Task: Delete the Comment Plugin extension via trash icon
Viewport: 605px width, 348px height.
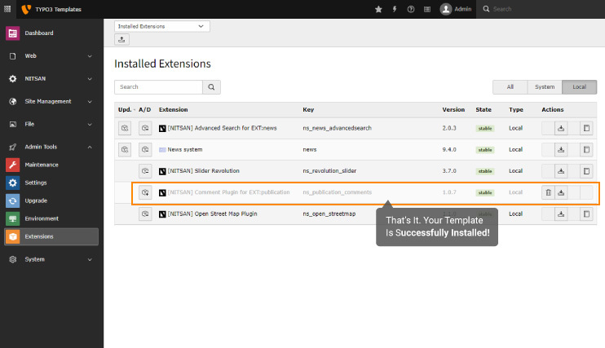Action: (549, 192)
